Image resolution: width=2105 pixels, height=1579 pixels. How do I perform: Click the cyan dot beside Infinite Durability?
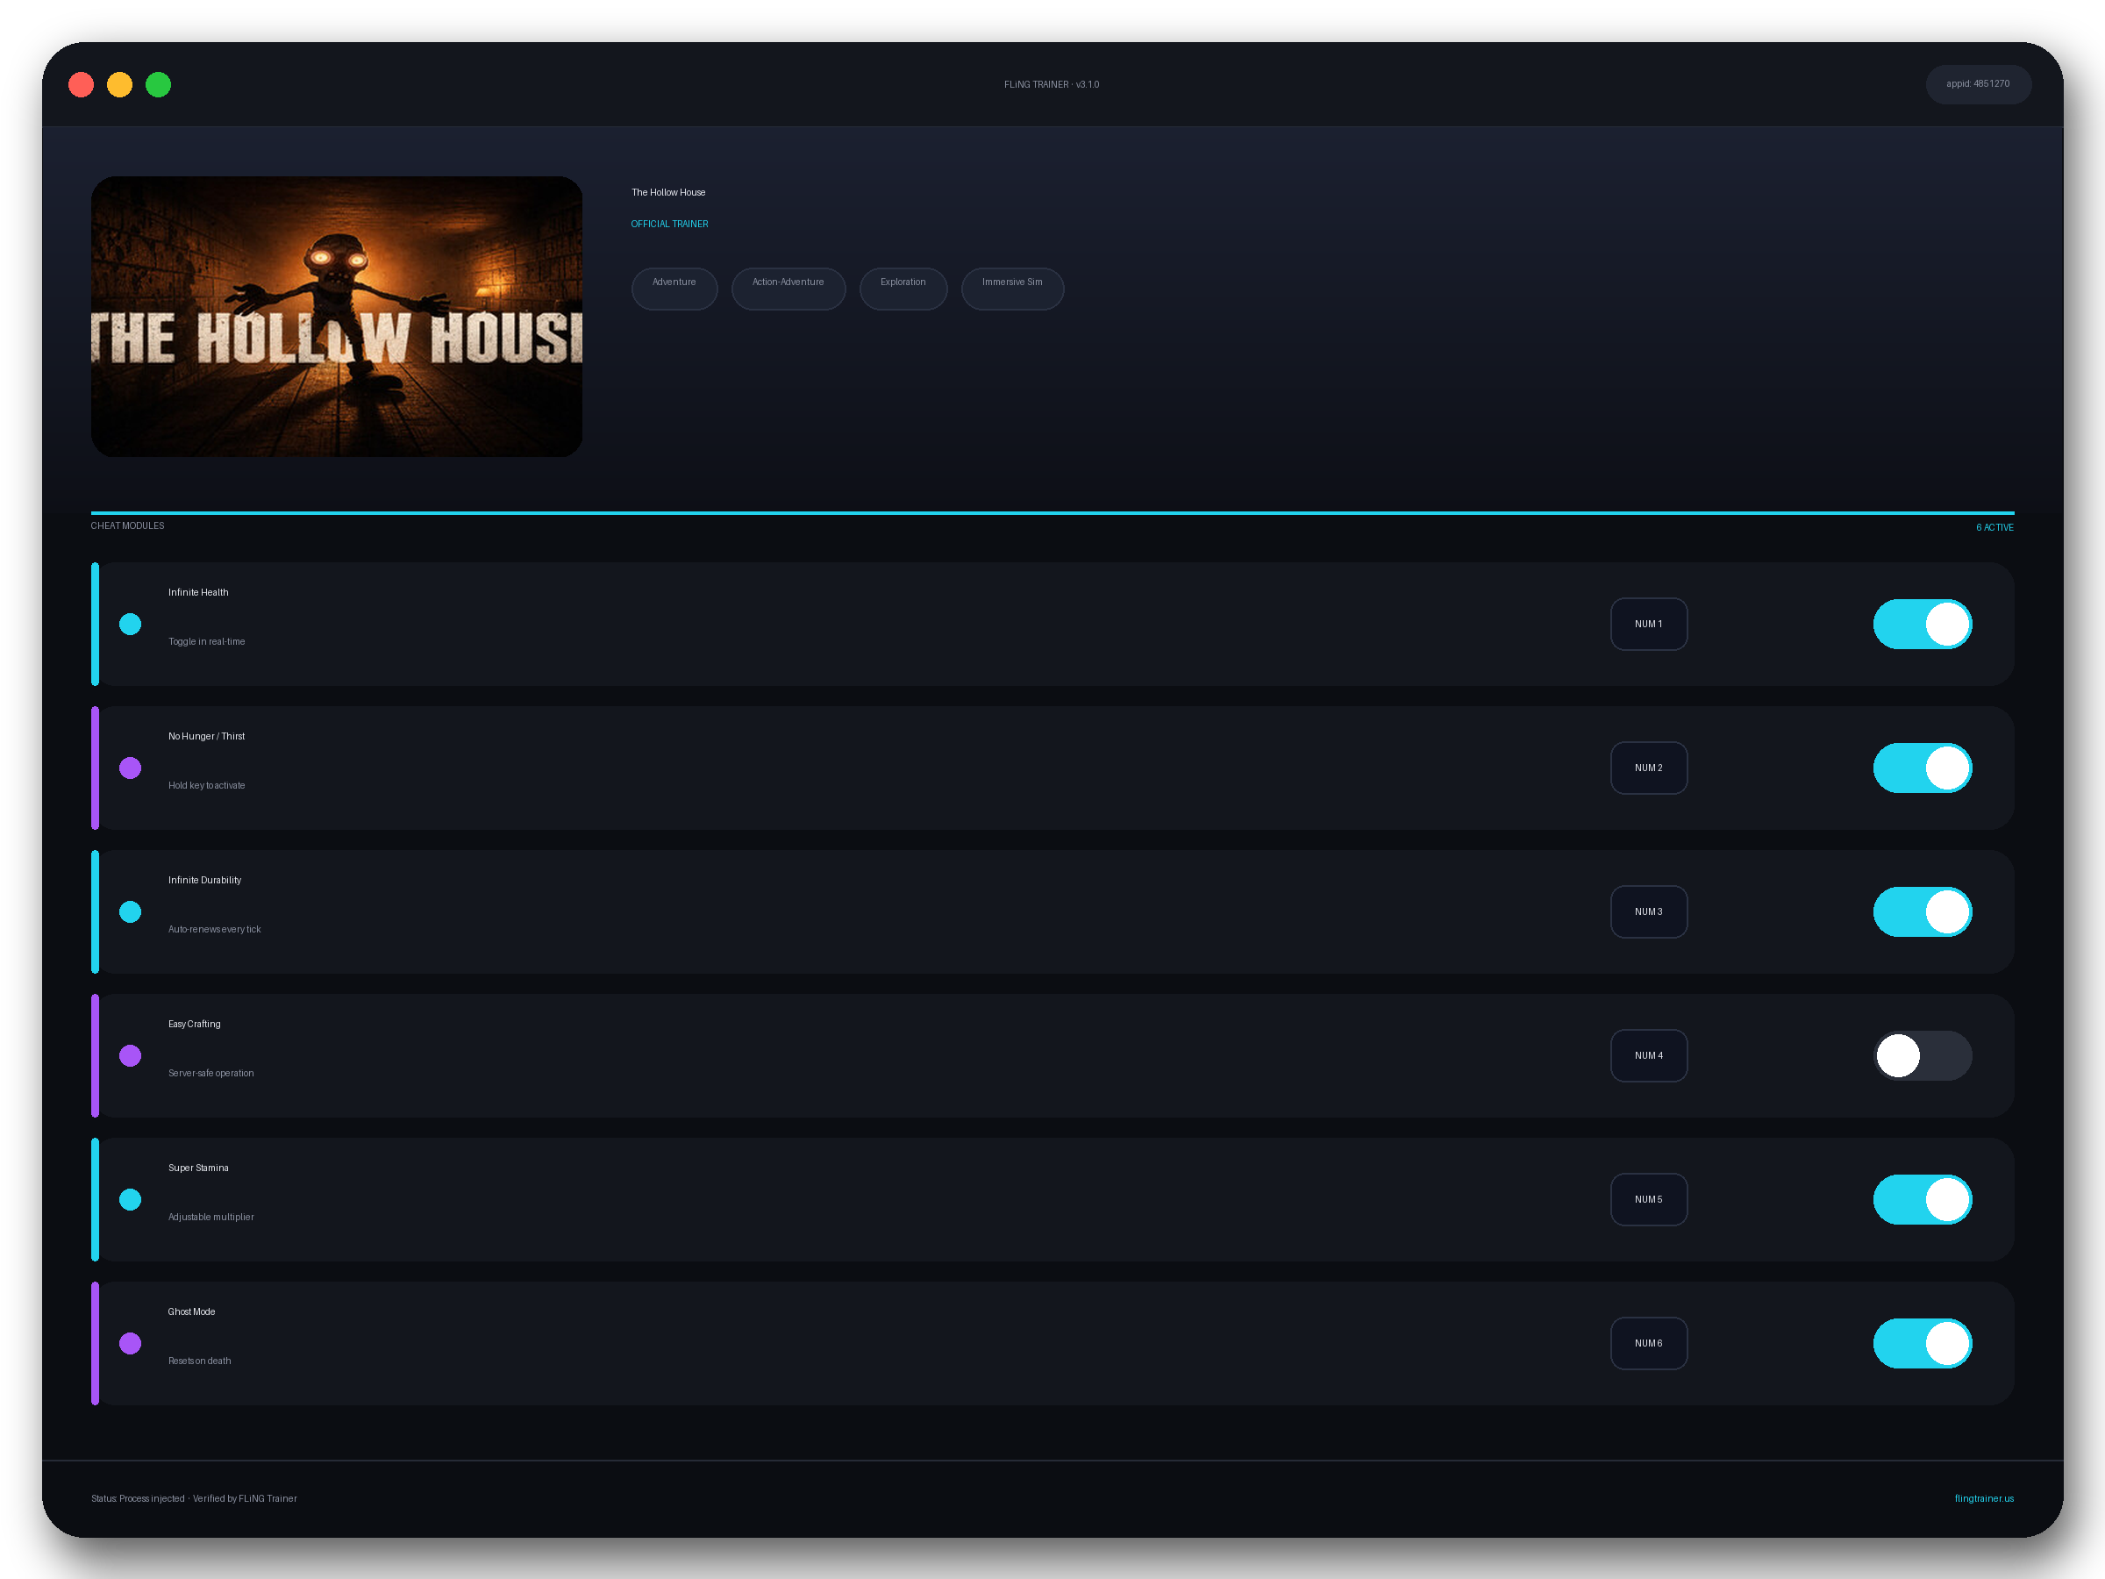click(x=131, y=911)
